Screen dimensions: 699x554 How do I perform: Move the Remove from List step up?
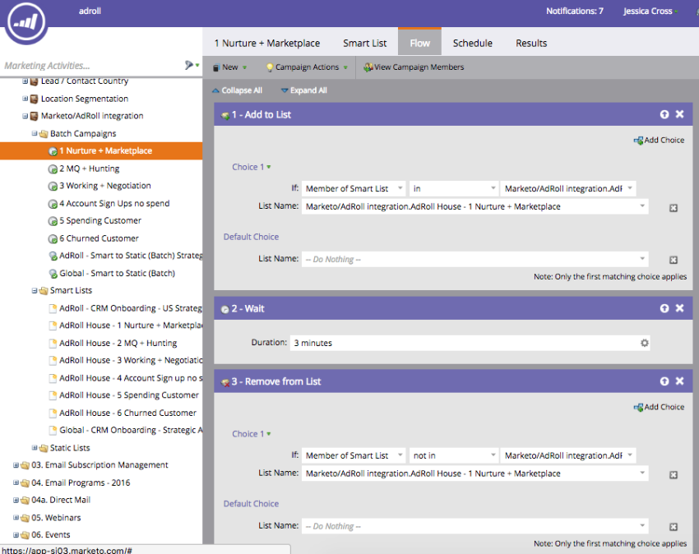point(664,381)
